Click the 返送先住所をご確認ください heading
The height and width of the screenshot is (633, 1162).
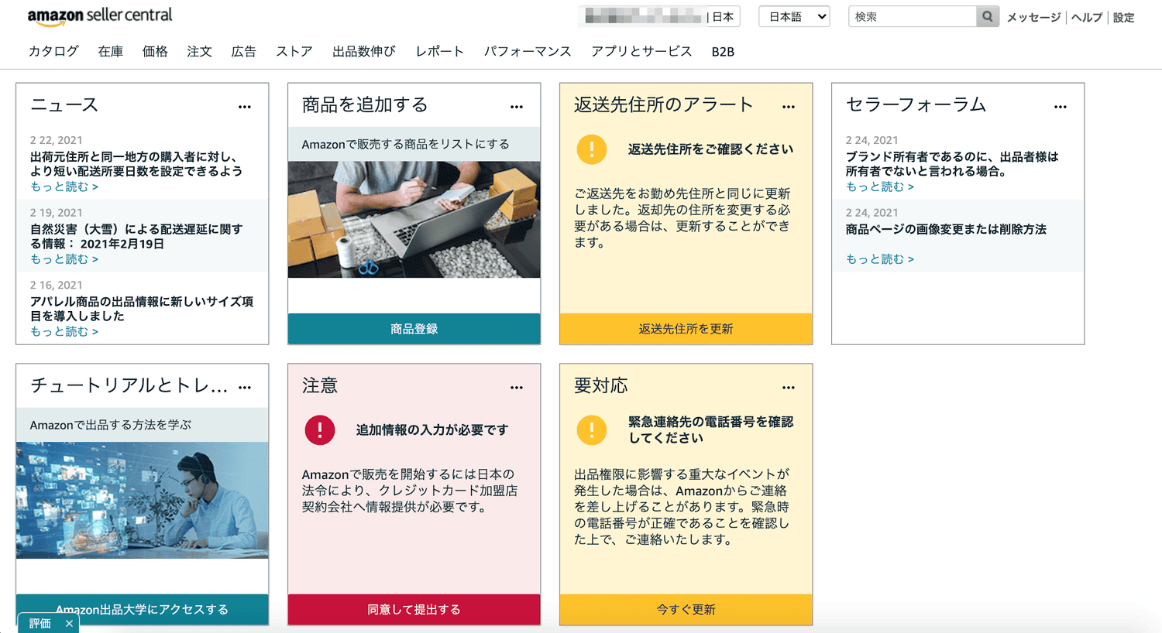point(710,149)
